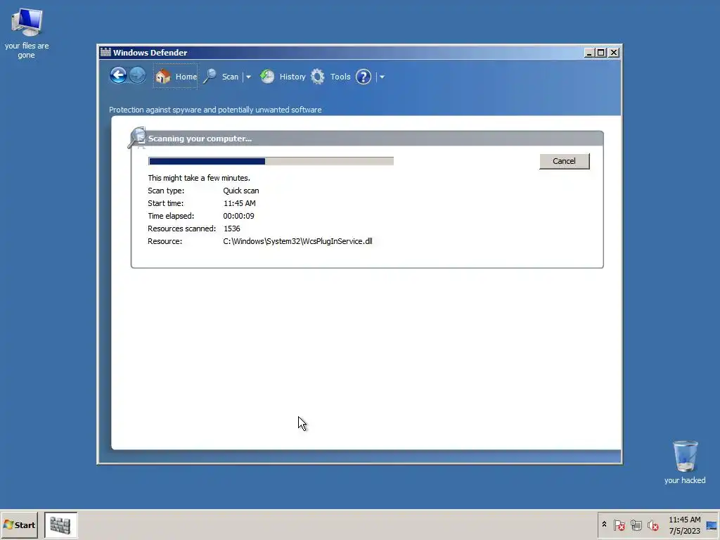Open the Action Center flag tray icon
The width and height of the screenshot is (720, 540).
pos(619,525)
